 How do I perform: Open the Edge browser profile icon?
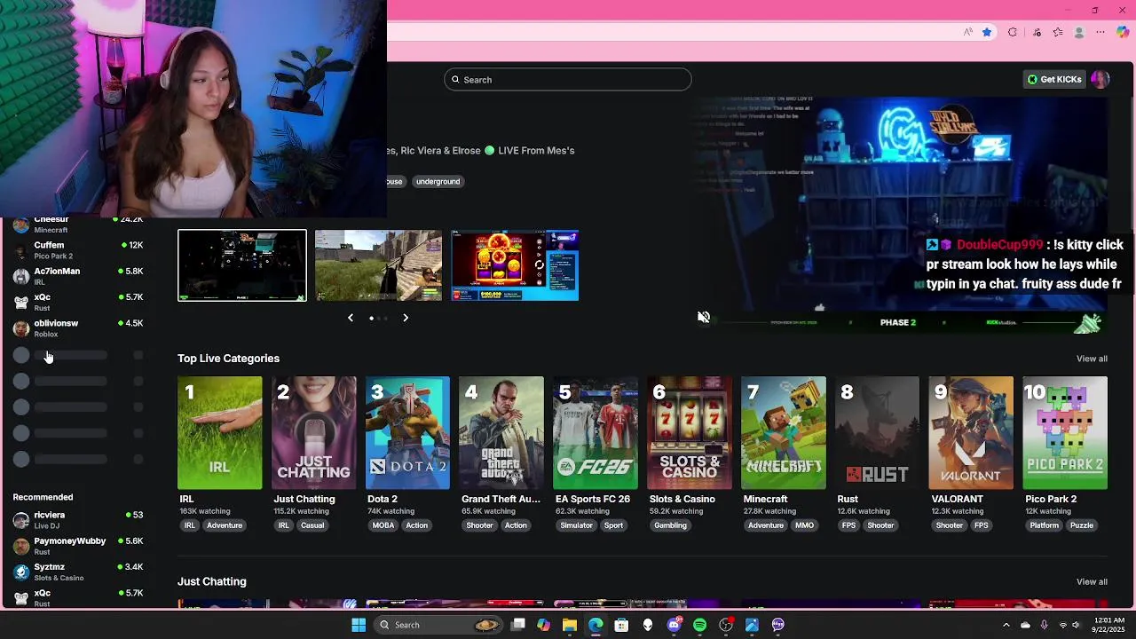pyautogui.click(x=1079, y=32)
